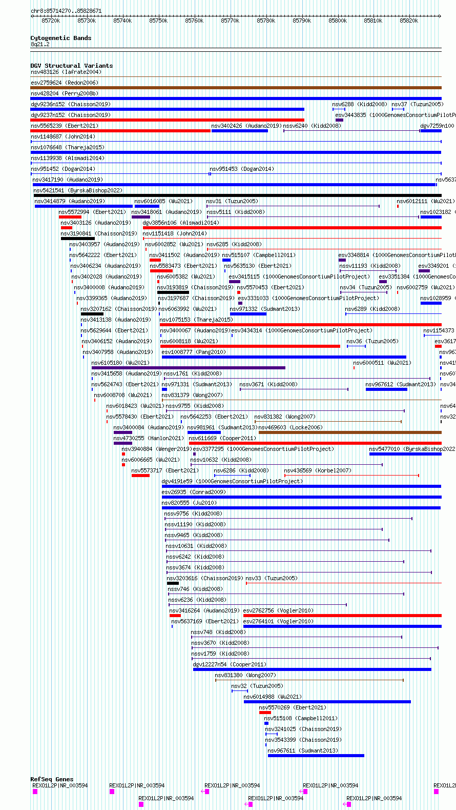Image resolution: width=456 pixels, height=810 pixels.
Task: Open the nsv5635130 (Ebert2021) variant label
Action: [258, 266]
